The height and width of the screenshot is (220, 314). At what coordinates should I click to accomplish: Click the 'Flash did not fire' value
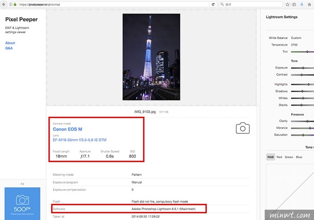point(160,202)
